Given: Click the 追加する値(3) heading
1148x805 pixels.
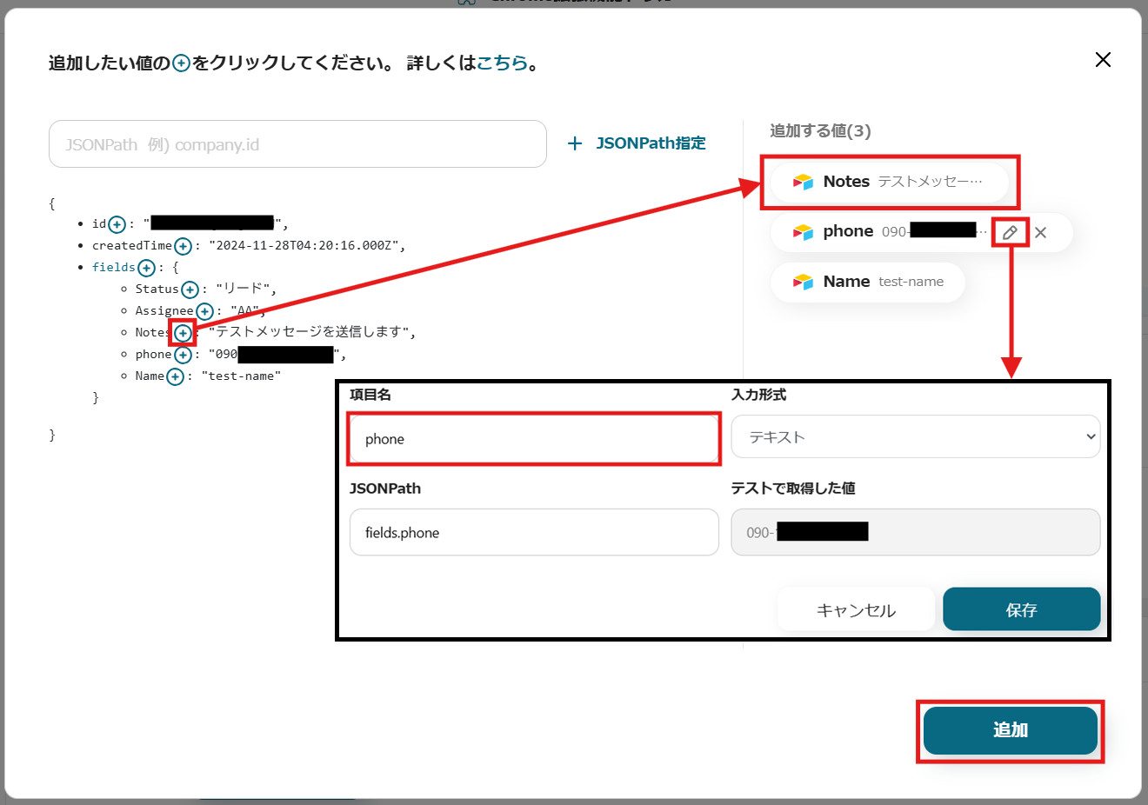Looking at the screenshot, I should tap(820, 130).
